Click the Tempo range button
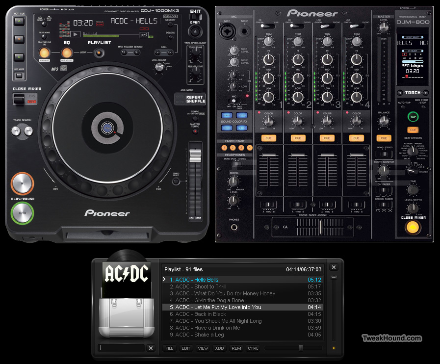Screen dimensions: 440x364 (x=195, y=118)
